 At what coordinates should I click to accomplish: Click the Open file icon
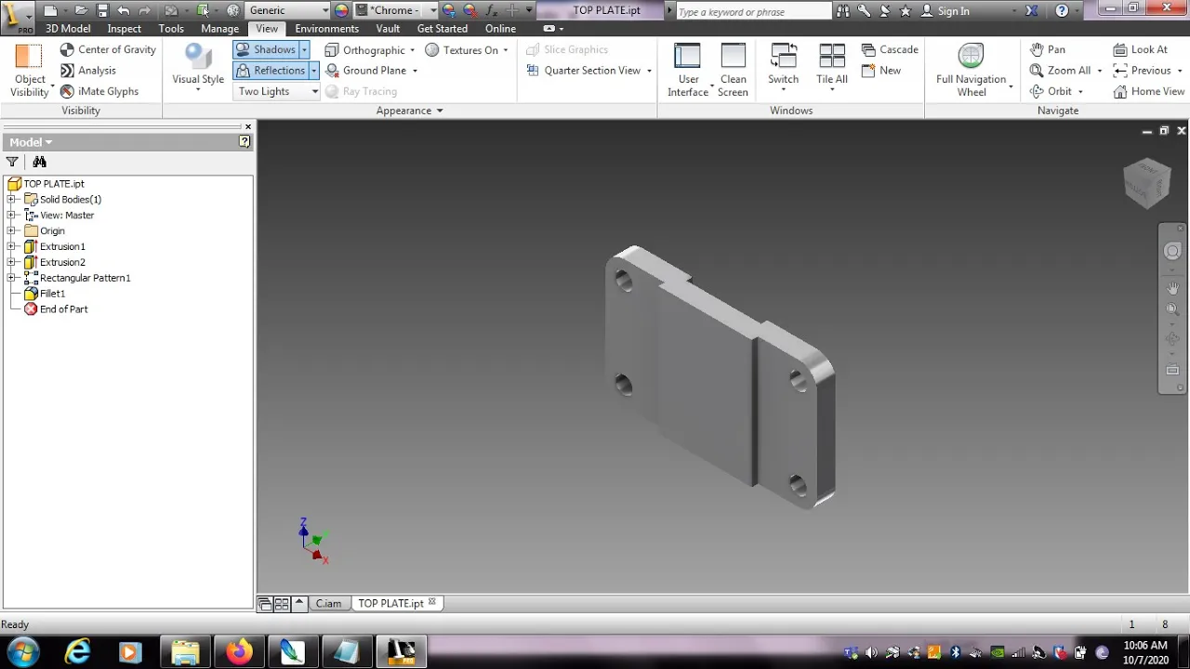point(81,10)
